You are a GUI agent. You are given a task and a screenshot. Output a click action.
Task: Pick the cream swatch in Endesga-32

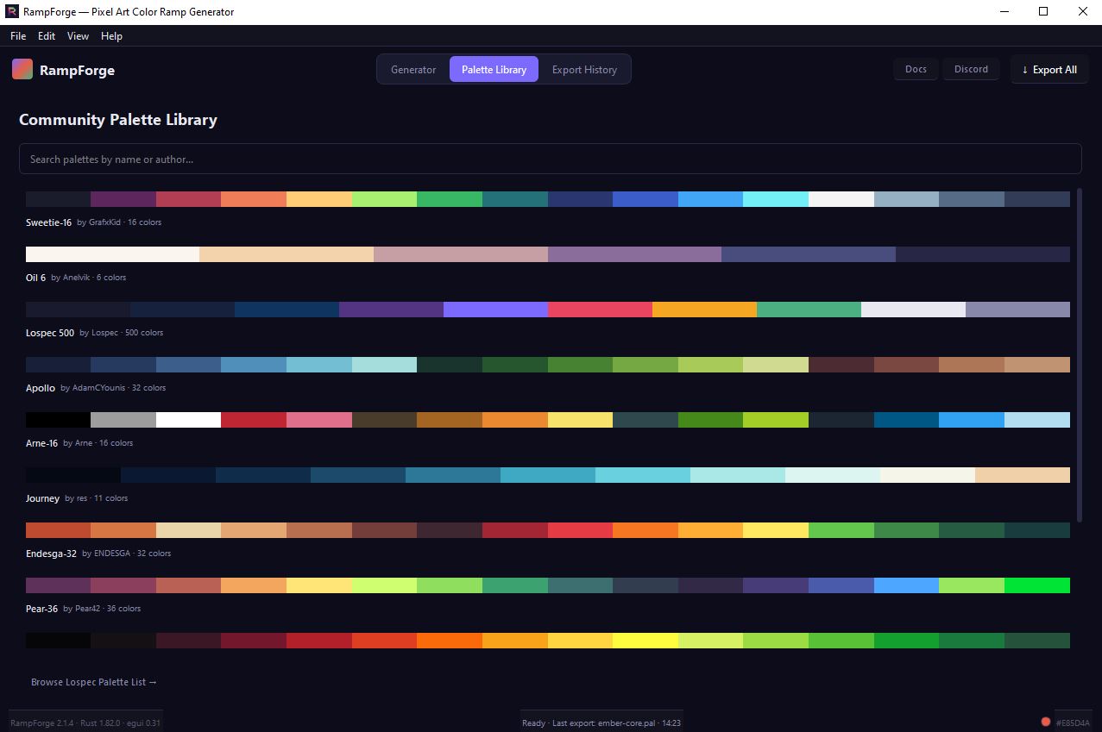[188, 530]
